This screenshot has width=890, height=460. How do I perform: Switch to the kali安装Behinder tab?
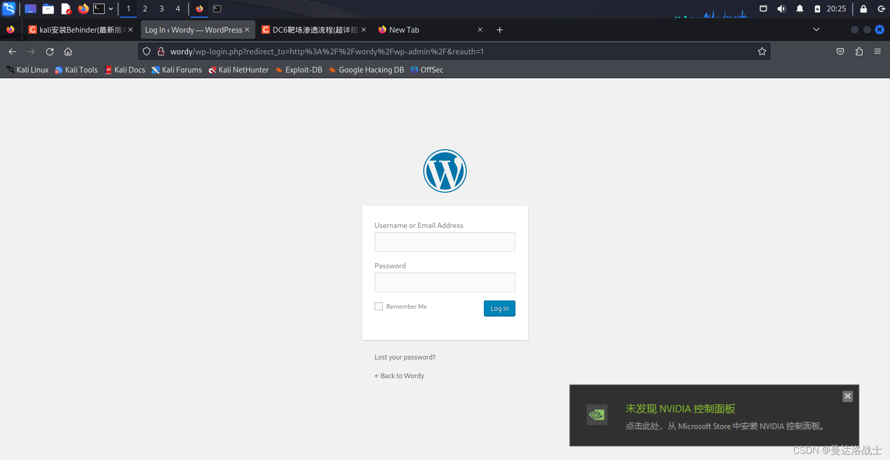[81, 30]
